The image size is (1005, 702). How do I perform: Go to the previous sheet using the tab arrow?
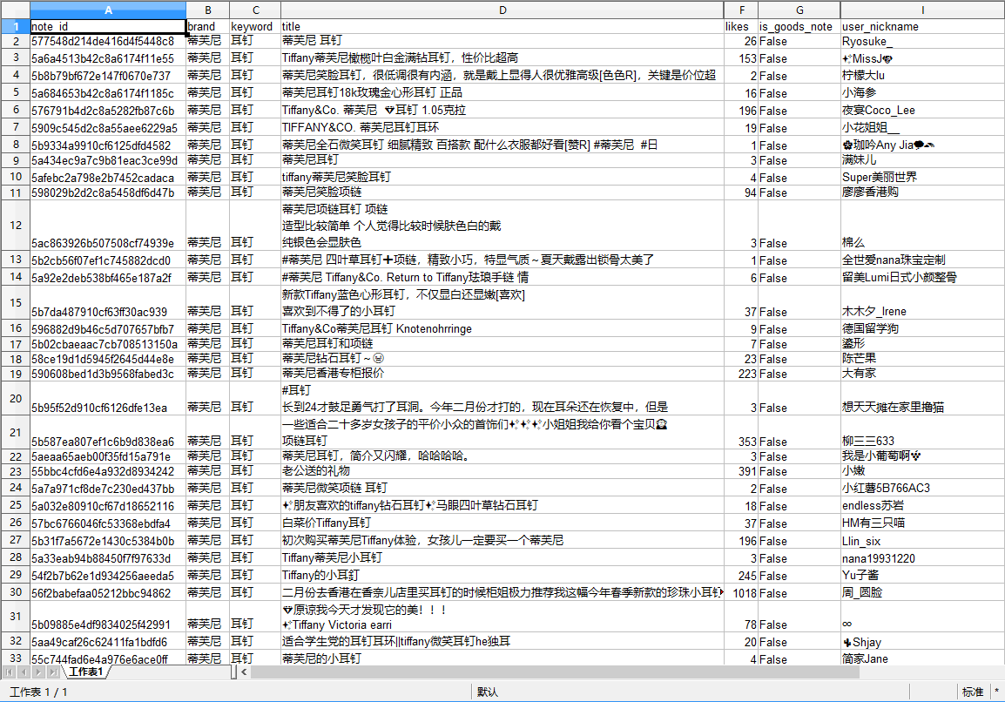pyautogui.click(x=24, y=672)
